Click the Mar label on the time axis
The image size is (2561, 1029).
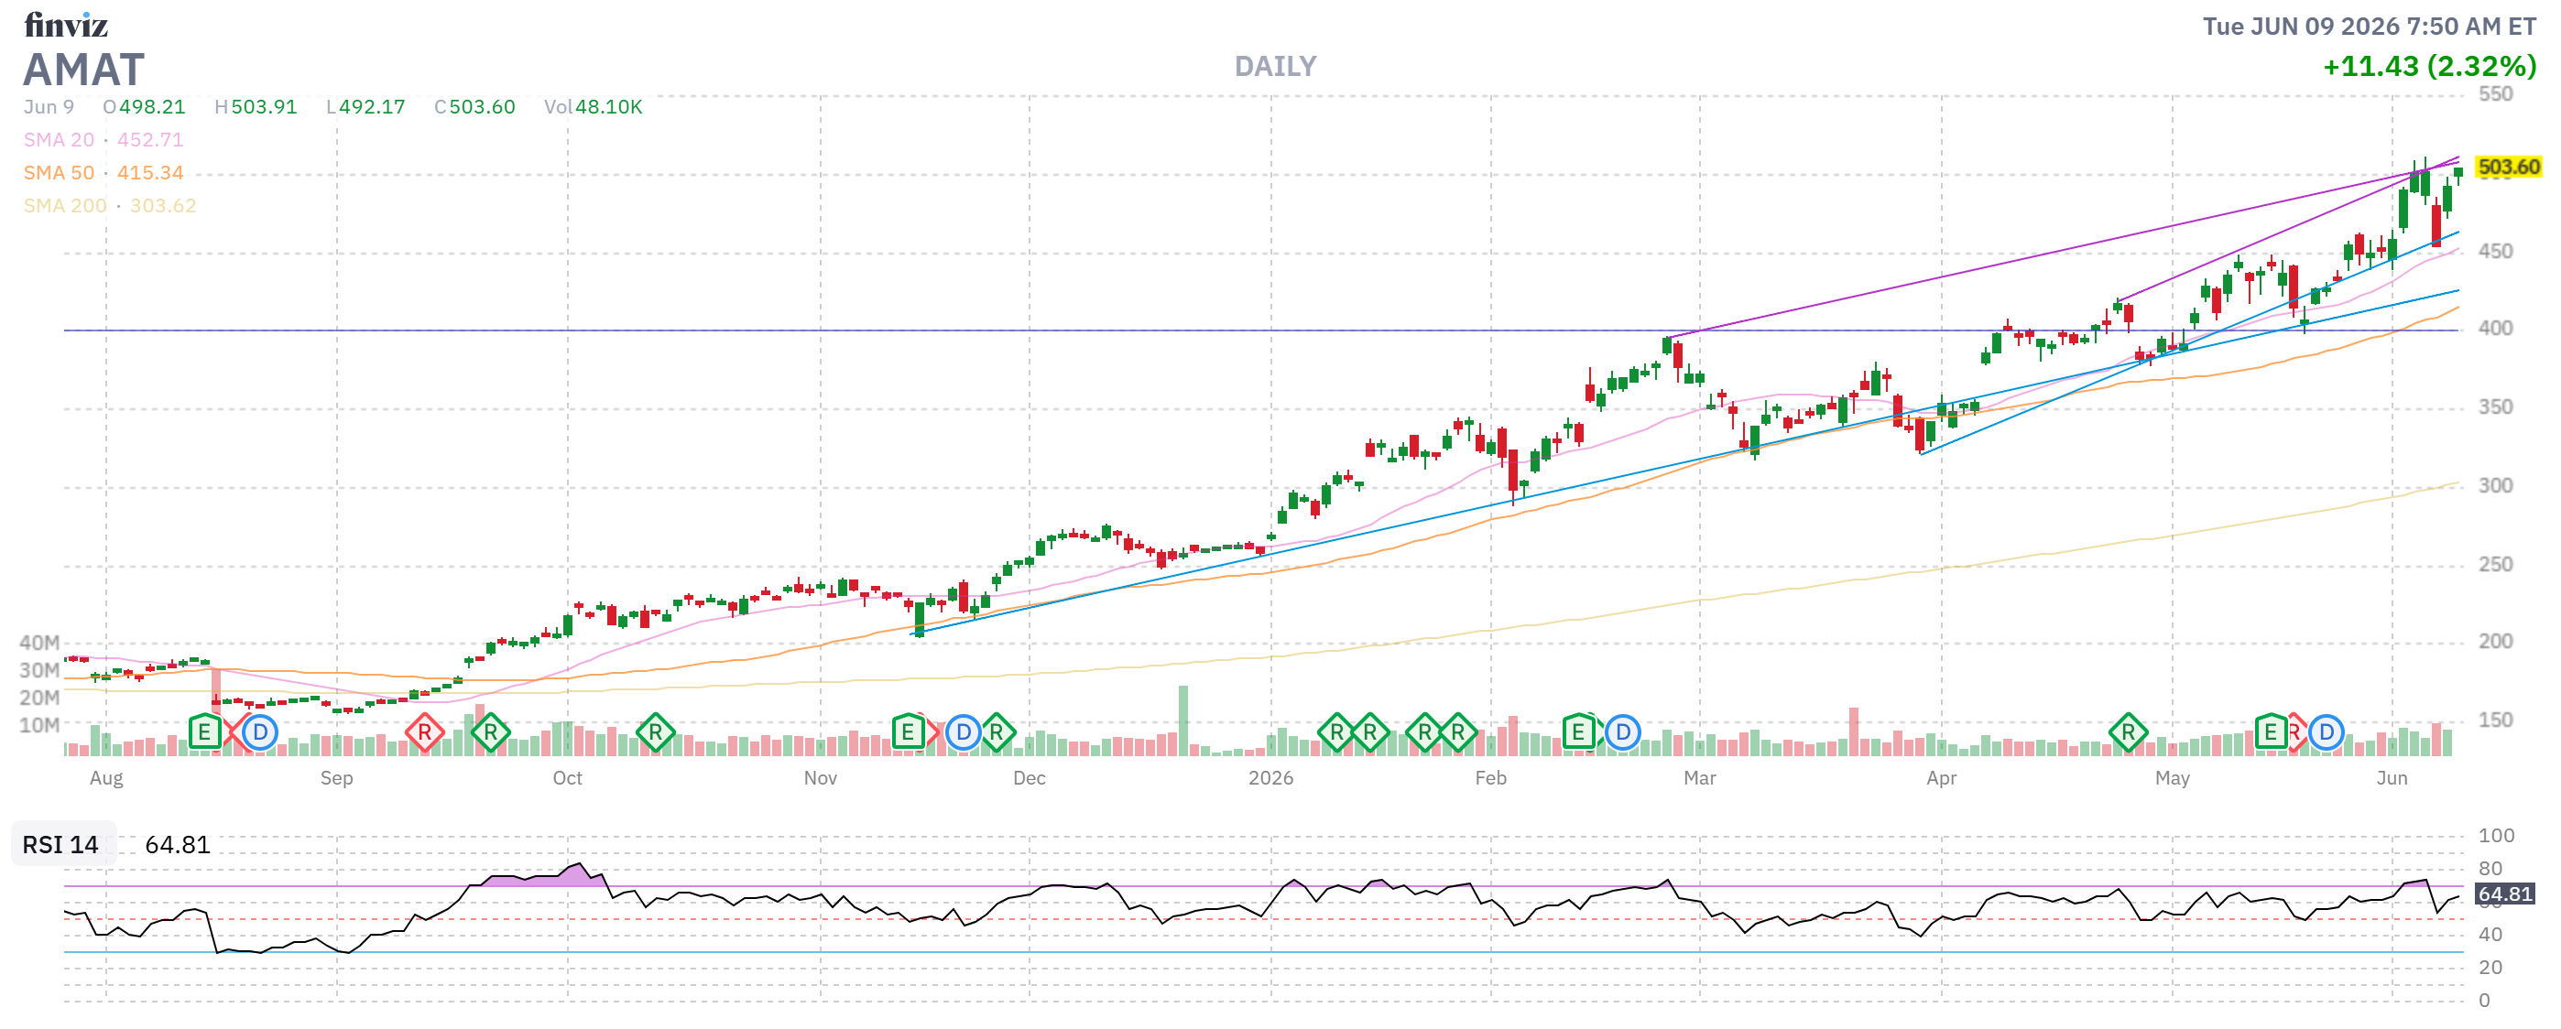pyautogui.click(x=1700, y=779)
